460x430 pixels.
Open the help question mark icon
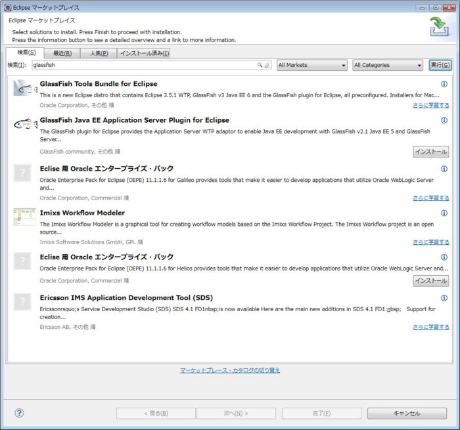(19, 413)
